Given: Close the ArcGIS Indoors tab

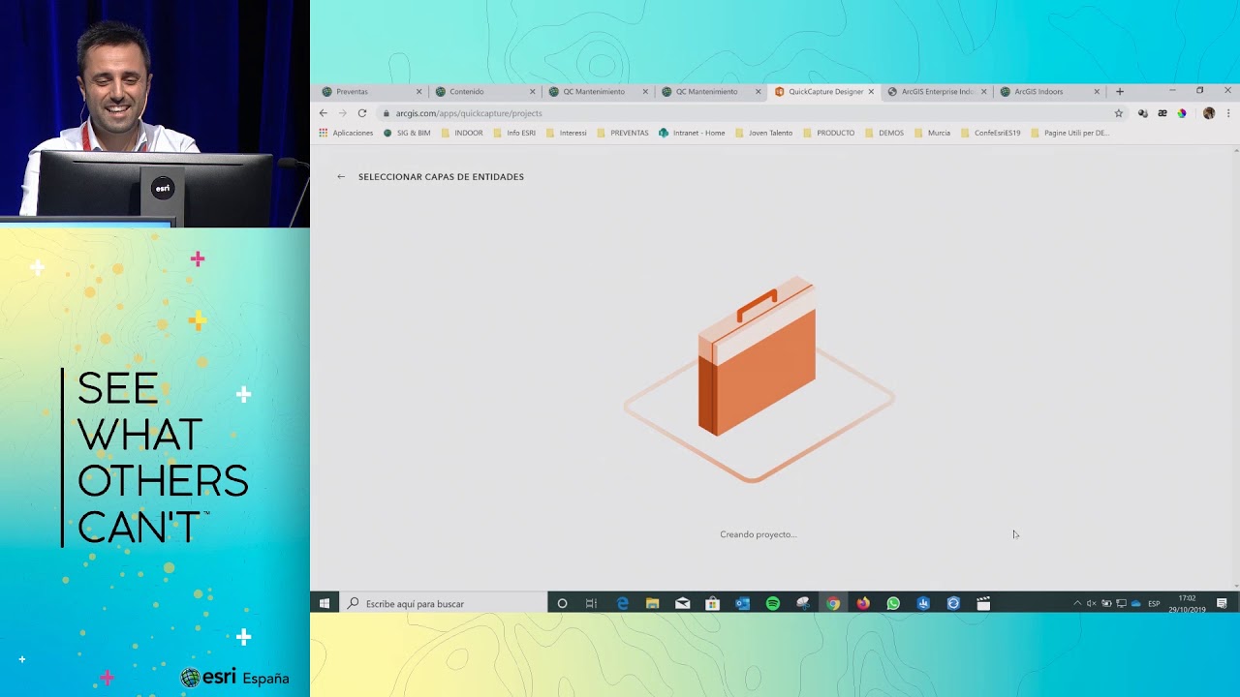Looking at the screenshot, I should point(1097,92).
